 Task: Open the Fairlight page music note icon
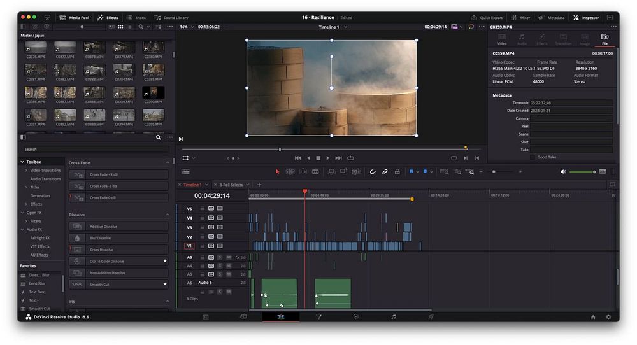pos(393,316)
